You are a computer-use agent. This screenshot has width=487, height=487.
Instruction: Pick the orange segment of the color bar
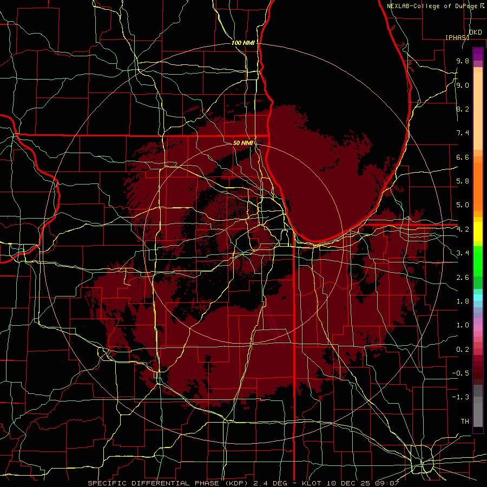click(478, 187)
